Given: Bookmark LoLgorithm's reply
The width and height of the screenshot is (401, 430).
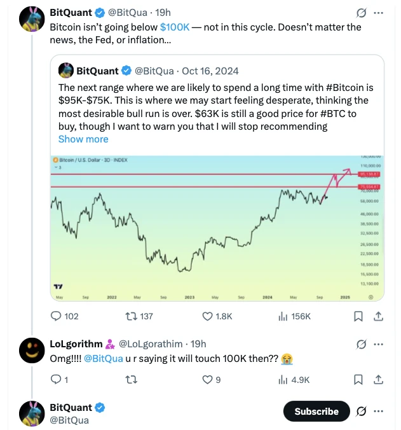Looking at the screenshot, I should (x=358, y=380).
